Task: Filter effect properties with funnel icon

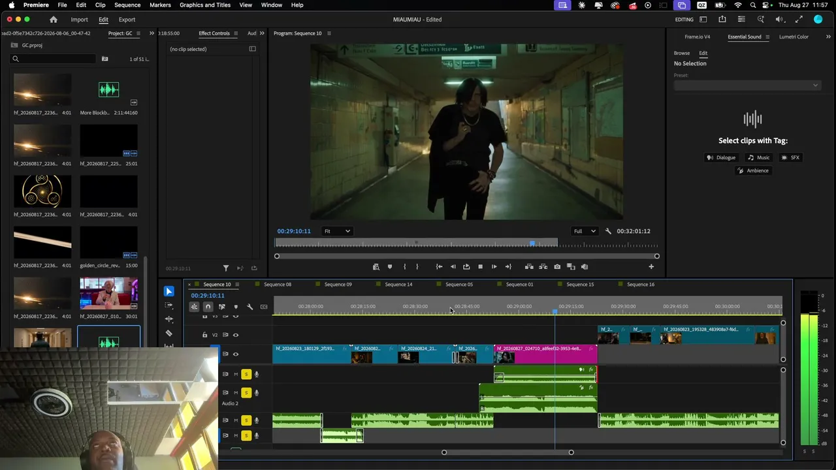Action: [x=226, y=268]
